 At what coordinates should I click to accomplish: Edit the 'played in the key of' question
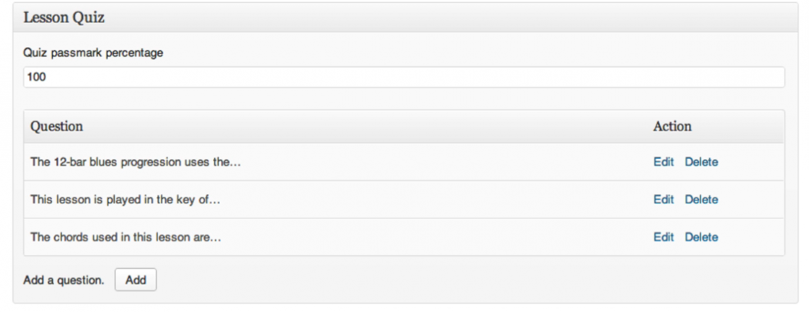tap(663, 199)
